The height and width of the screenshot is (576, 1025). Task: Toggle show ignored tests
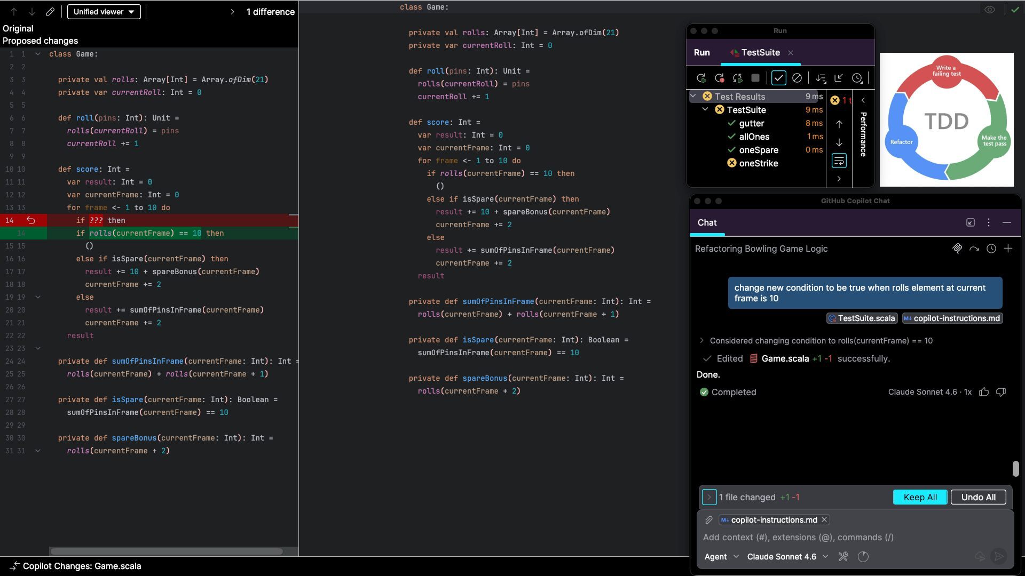(797, 78)
